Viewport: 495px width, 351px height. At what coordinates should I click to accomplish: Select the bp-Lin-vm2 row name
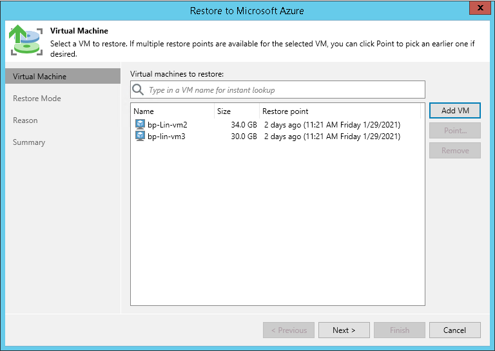coord(168,124)
